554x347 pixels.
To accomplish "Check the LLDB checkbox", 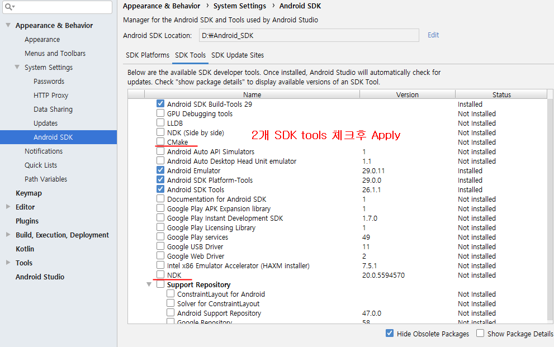I will 160,122.
